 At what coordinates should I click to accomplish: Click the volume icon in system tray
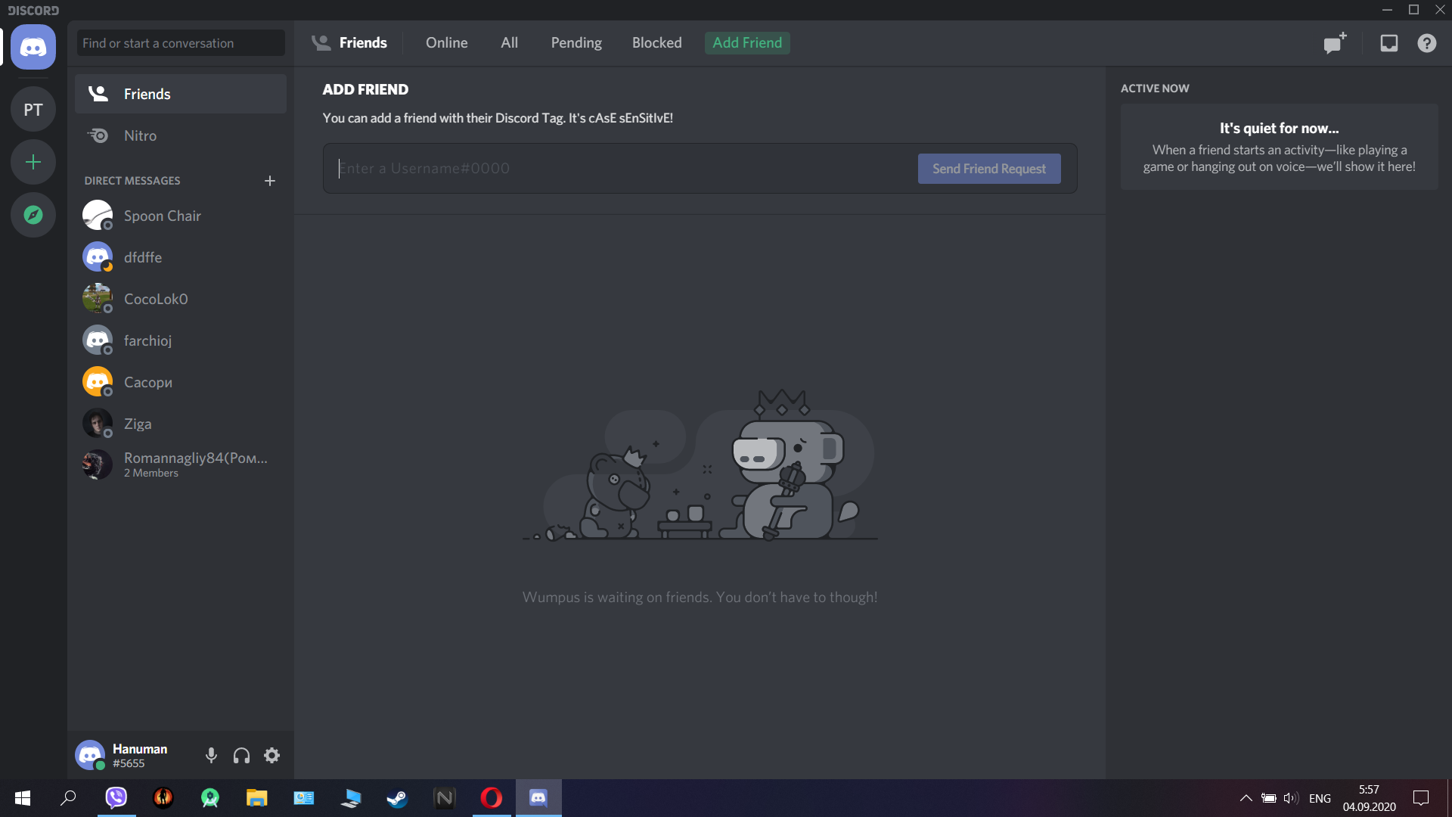(1291, 798)
